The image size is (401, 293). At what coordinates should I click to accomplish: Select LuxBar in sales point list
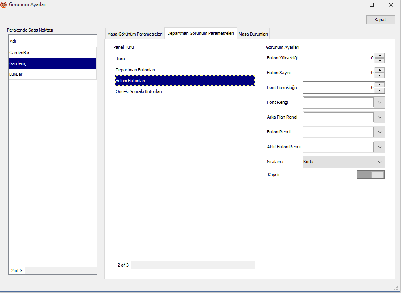(52, 74)
